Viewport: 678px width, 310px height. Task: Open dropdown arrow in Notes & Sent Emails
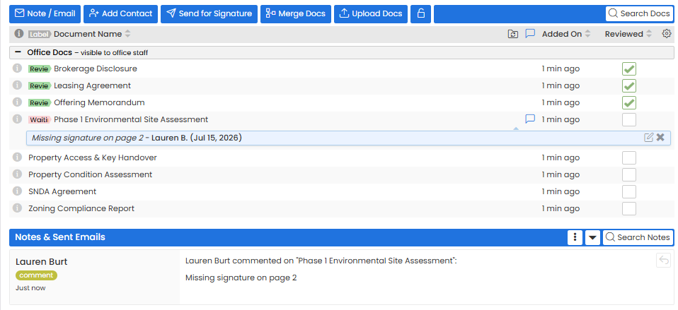tap(593, 237)
